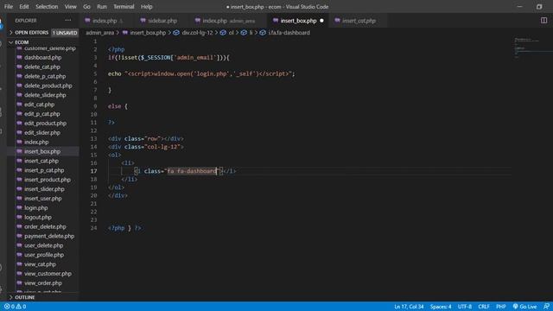
Task: Open edit_cat.php file
Action: tap(39, 105)
